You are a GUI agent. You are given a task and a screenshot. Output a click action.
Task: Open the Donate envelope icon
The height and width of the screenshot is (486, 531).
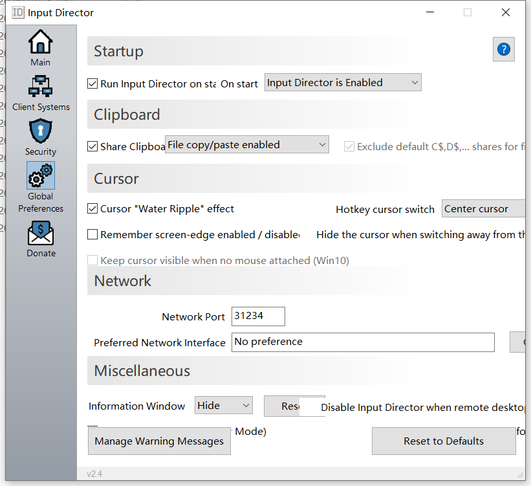[x=41, y=233]
